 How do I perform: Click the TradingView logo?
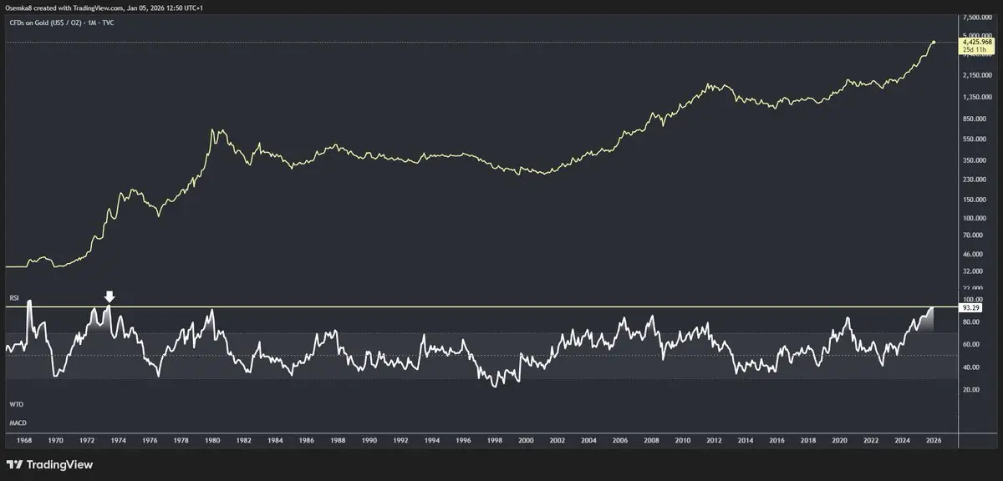pos(49,464)
